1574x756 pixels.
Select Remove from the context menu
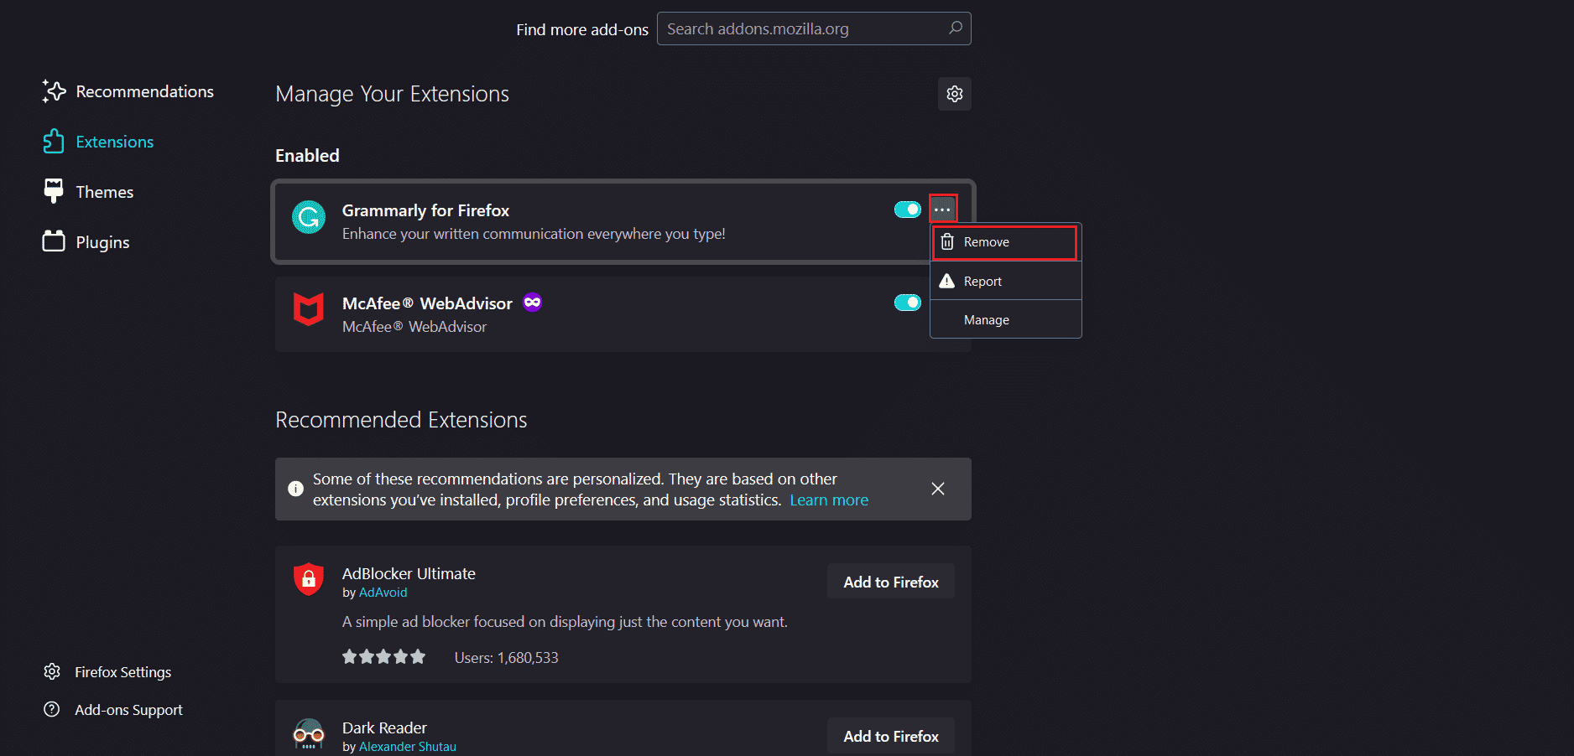(1005, 242)
